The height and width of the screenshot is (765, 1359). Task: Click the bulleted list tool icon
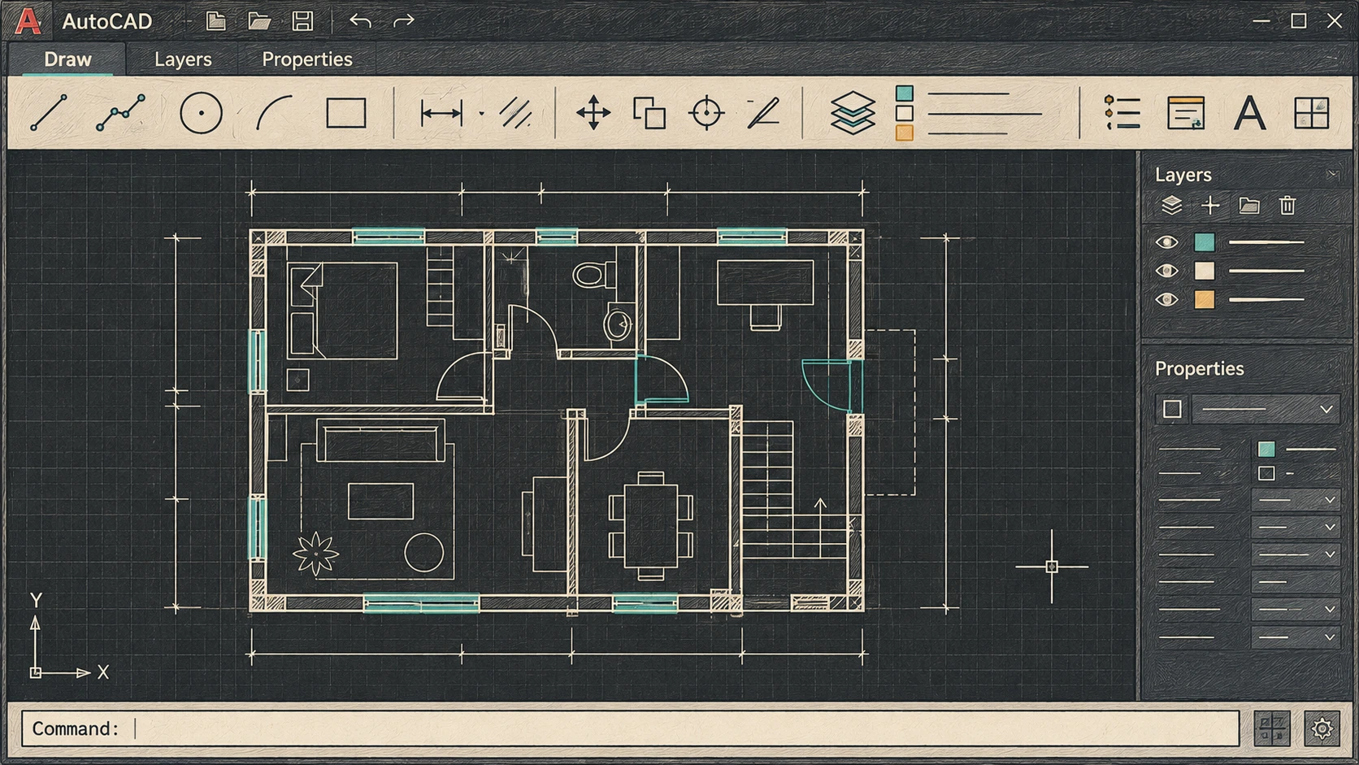[x=1122, y=112]
